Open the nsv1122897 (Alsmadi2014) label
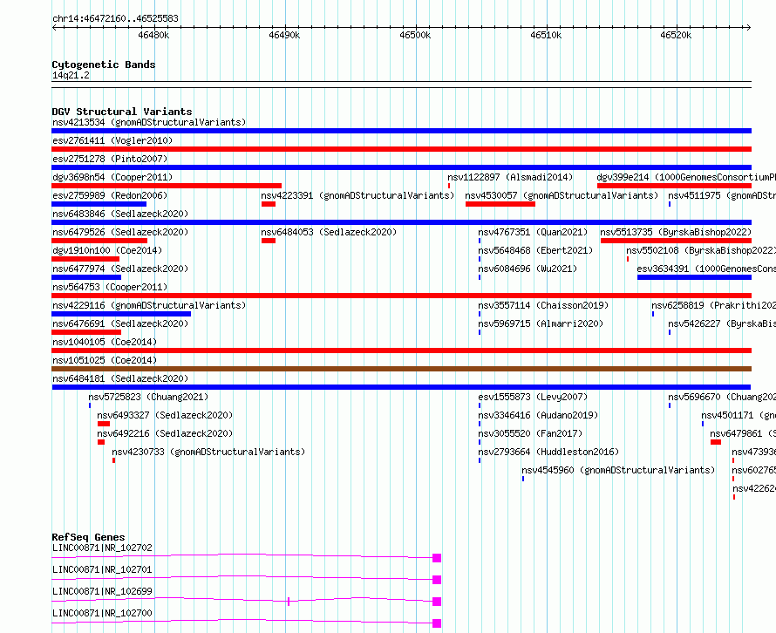The height and width of the screenshot is (633, 776). pos(510,177)
